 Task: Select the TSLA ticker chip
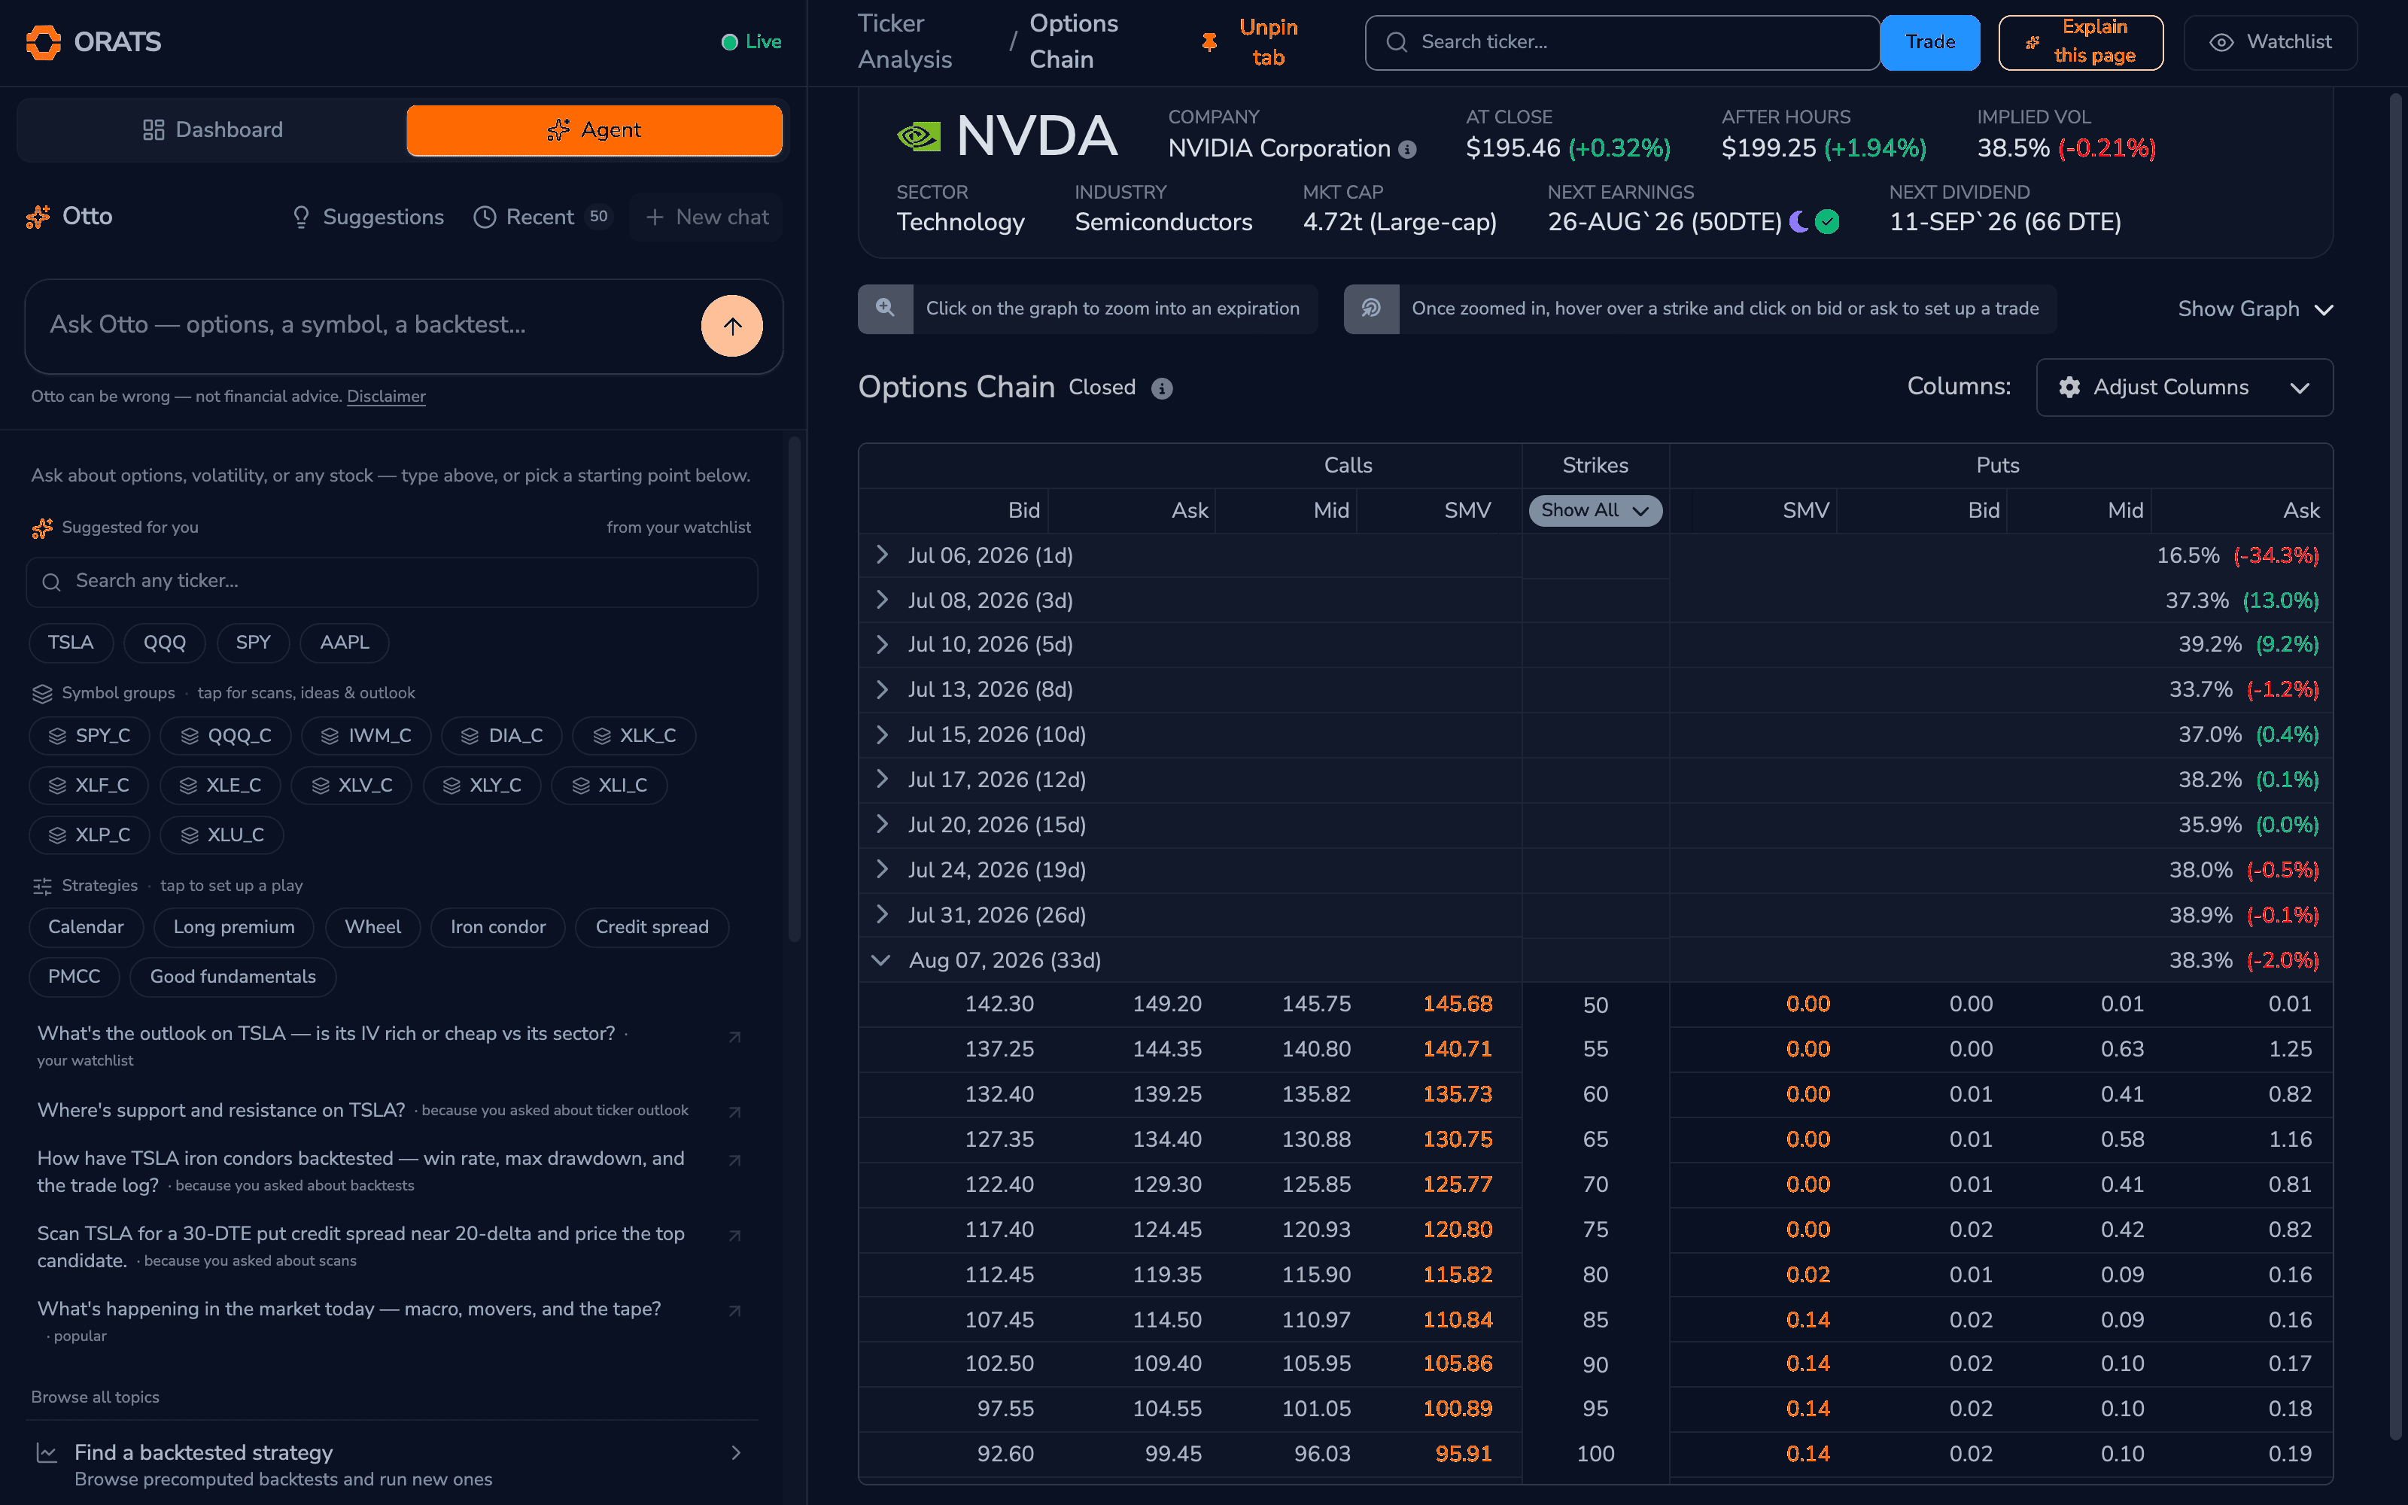71,643
